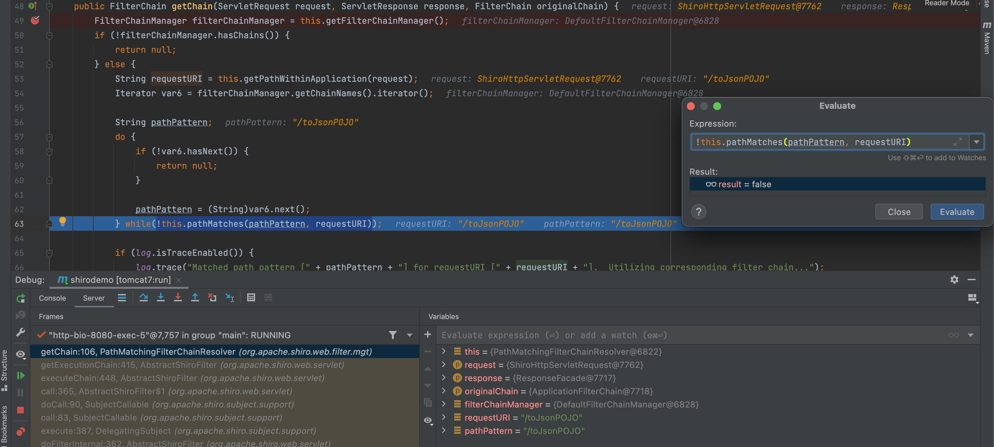This screenshot has width=994, height=447.
Task: Step out of current method
Action: click(195, 298)
